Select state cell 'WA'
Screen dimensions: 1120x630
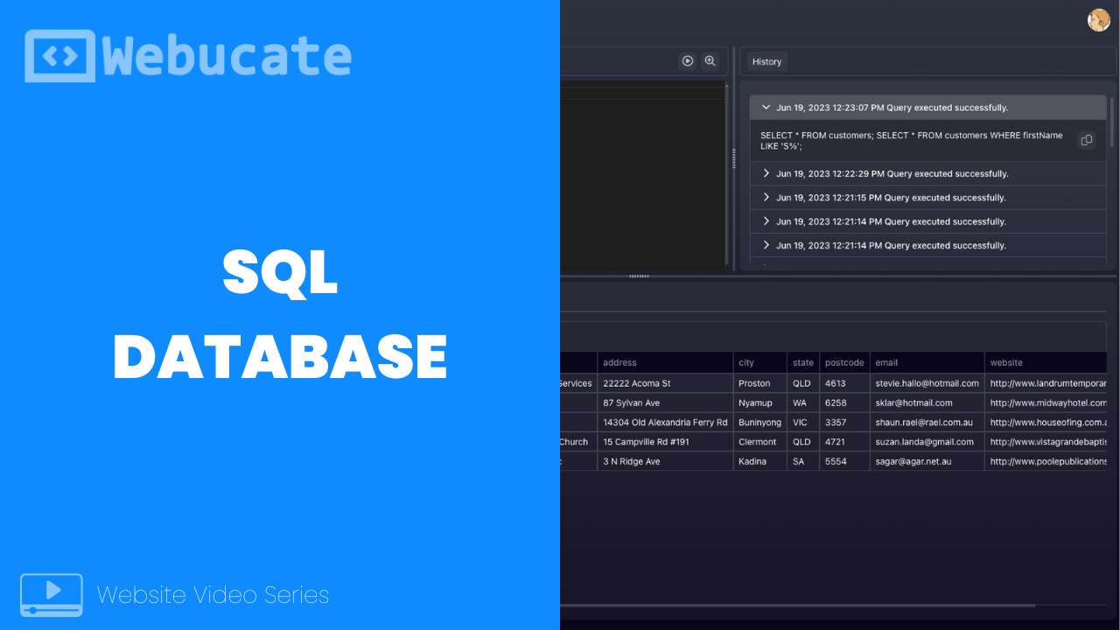(x=803, y=402)
